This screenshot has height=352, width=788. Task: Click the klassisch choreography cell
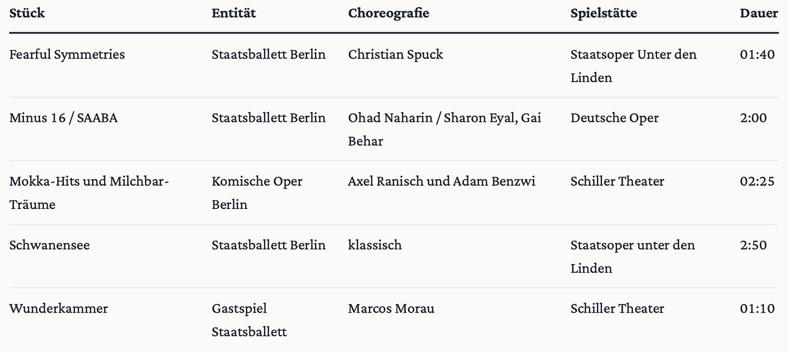(x=375, y=245)
